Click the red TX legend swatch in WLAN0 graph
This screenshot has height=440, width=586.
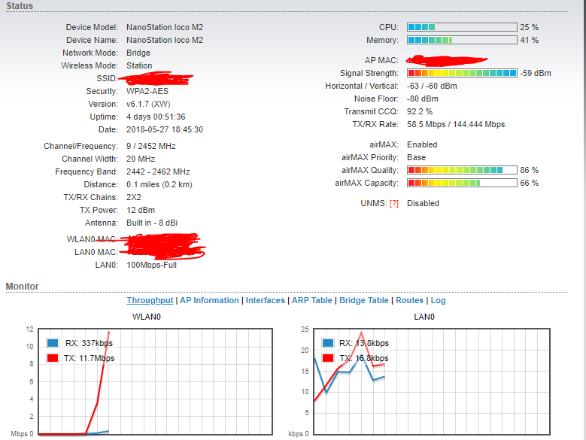53,358
